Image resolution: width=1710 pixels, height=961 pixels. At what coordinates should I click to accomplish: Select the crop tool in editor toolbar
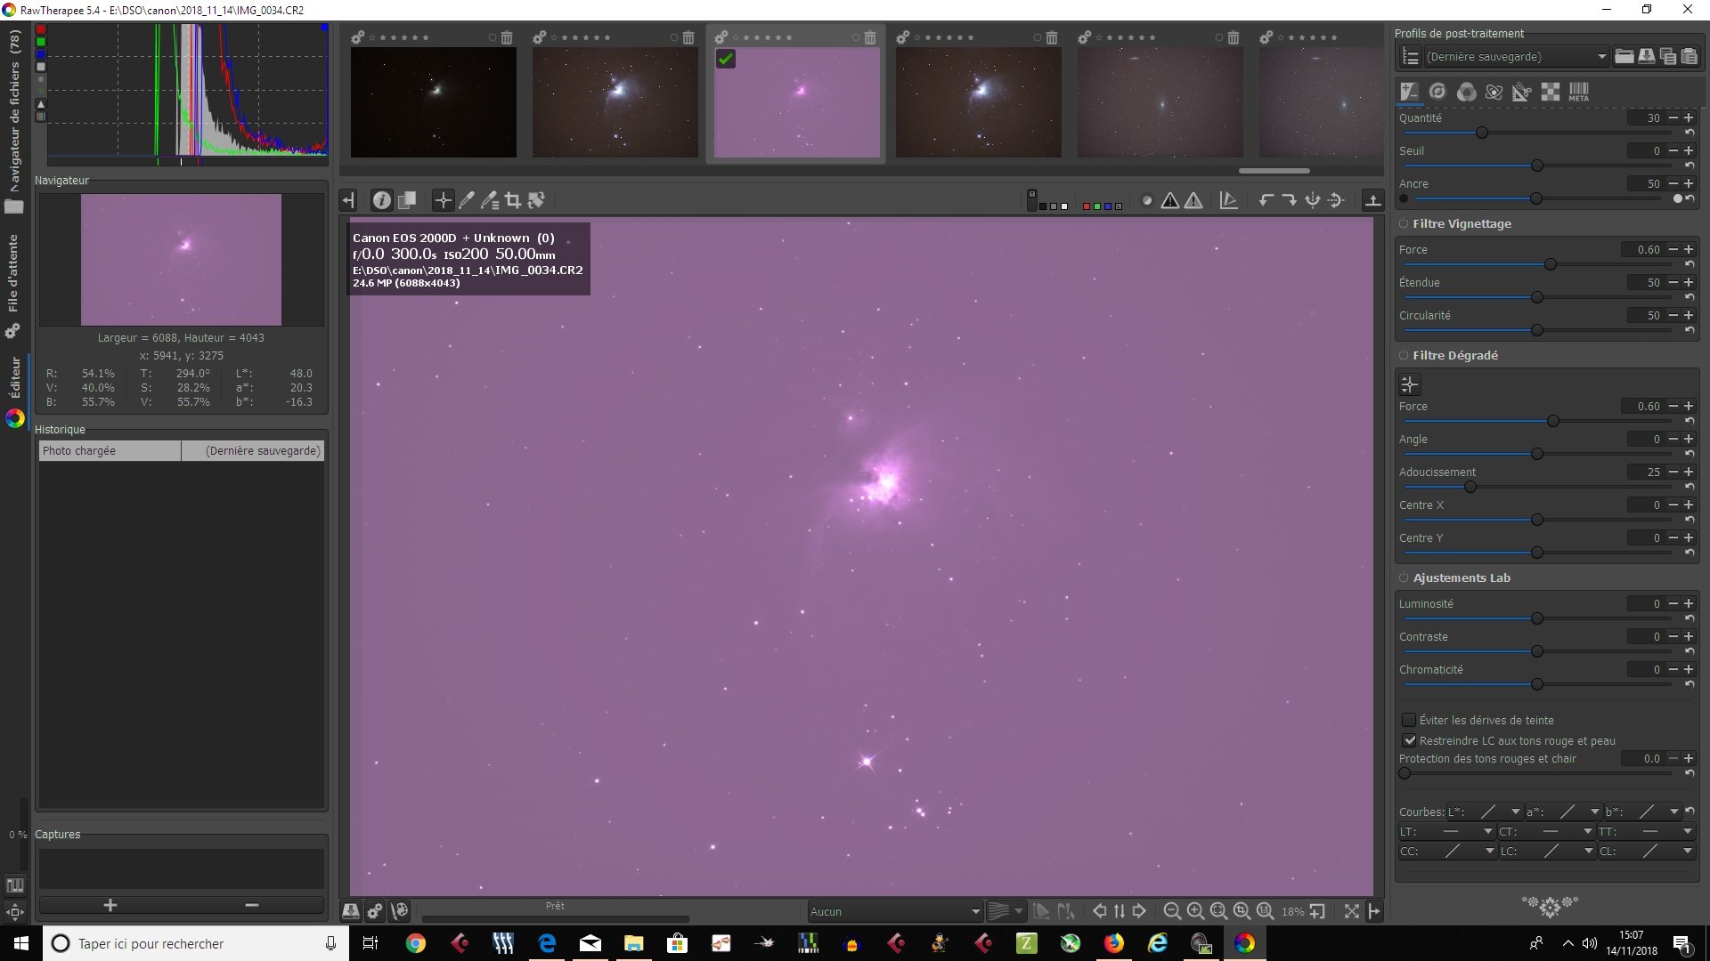[513, 200]
